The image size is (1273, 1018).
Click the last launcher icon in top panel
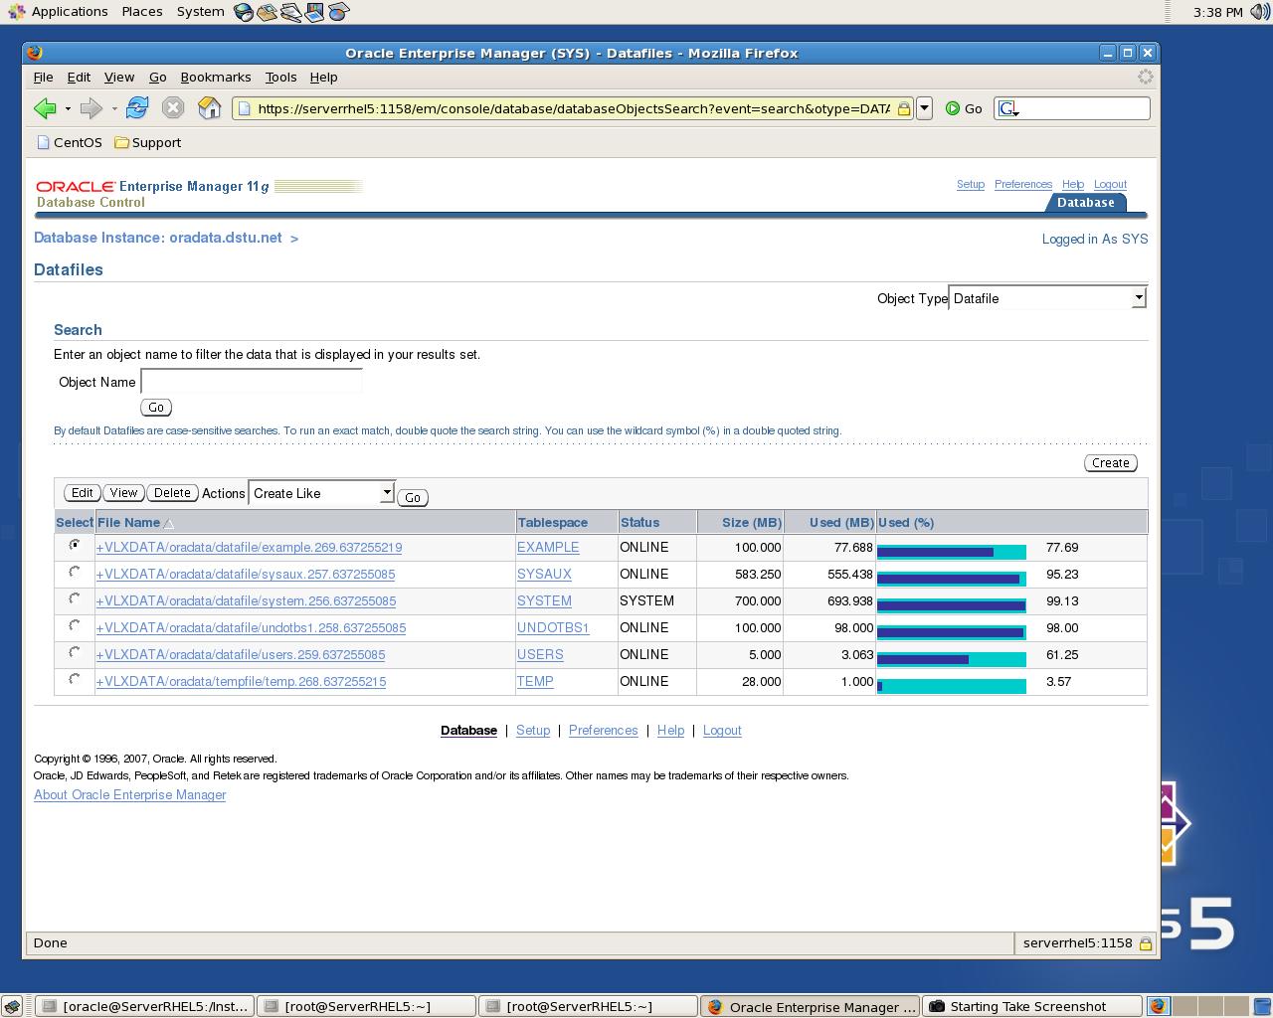[x=338, y=12]
